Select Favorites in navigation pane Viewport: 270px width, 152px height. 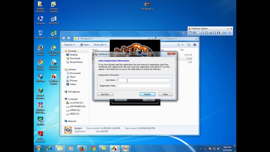tap(72, 51)
